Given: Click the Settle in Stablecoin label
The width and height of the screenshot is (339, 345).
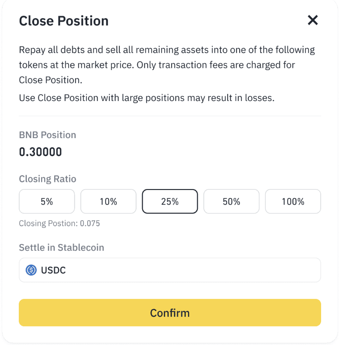Looking at the screenshot, I should click(x=61, y=247).
